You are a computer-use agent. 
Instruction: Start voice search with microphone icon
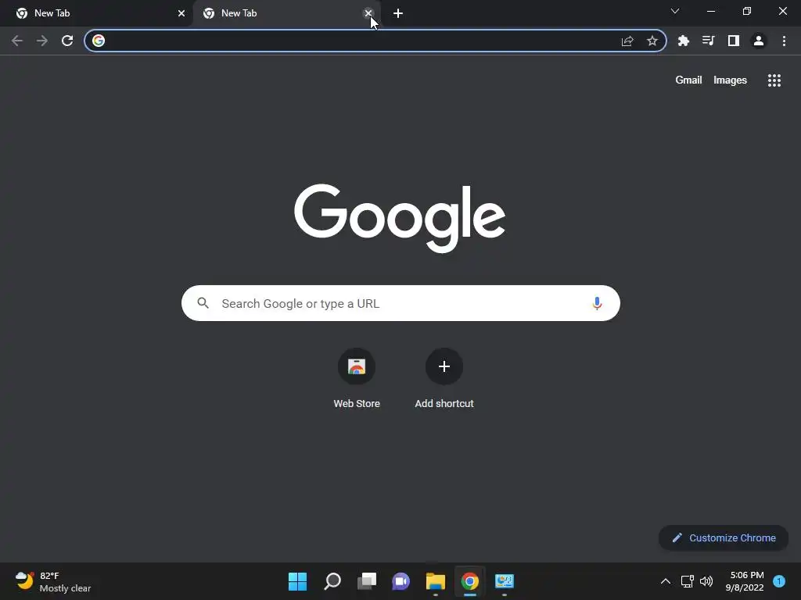597,303
